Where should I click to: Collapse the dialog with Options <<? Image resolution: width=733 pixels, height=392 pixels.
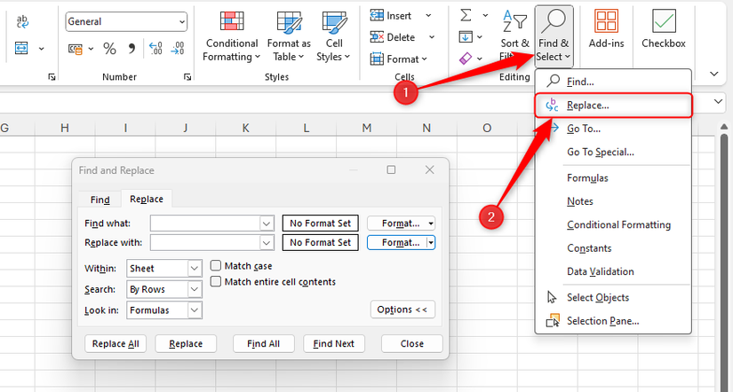coord(402,310)
